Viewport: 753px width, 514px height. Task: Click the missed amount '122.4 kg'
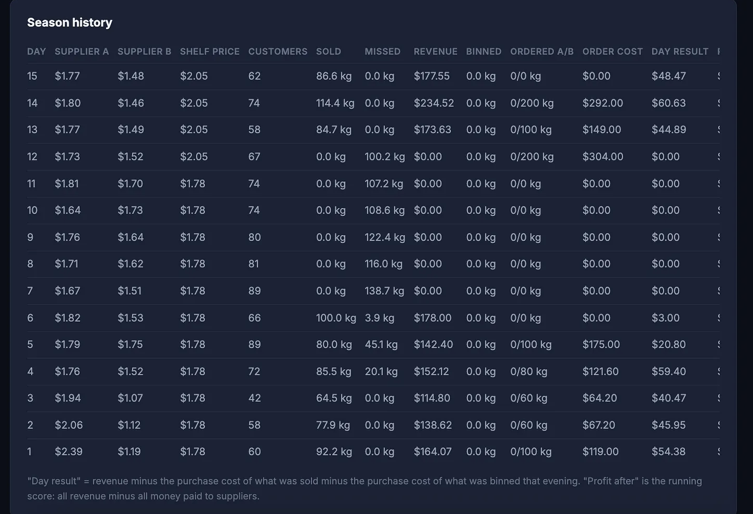point(385,238)
